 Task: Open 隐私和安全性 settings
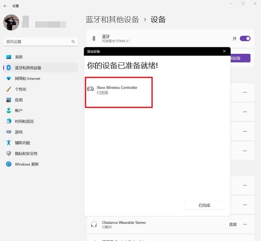click(x=41, y=153)
